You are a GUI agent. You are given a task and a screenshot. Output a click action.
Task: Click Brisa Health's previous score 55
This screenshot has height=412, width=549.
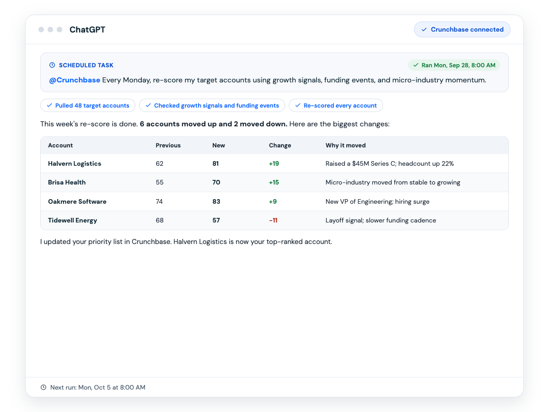[159, 182]
